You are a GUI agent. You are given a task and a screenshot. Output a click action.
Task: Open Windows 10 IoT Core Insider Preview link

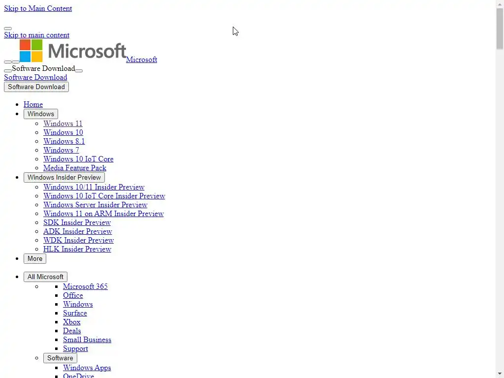(x=104, y=196)
